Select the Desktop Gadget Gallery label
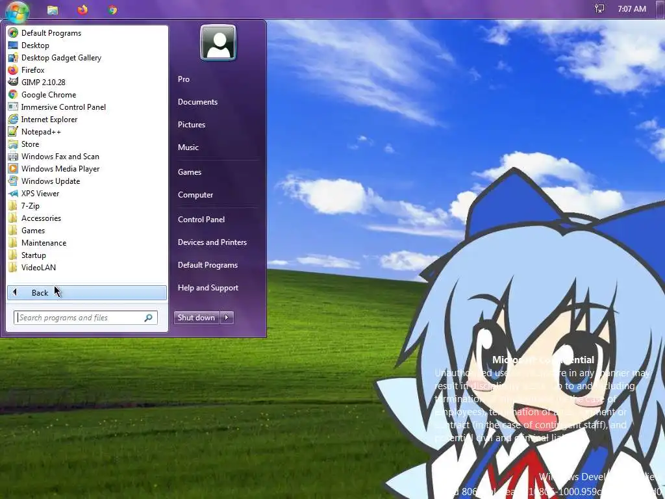Viewport: 665px width, 499px height. click(x=62, y=58)
